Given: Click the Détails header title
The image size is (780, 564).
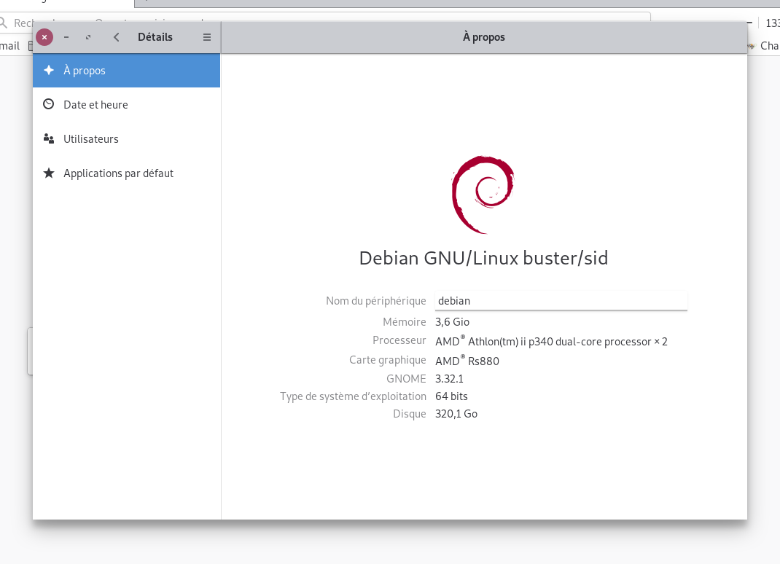Looking at the screenshot, I should point(155,37).
